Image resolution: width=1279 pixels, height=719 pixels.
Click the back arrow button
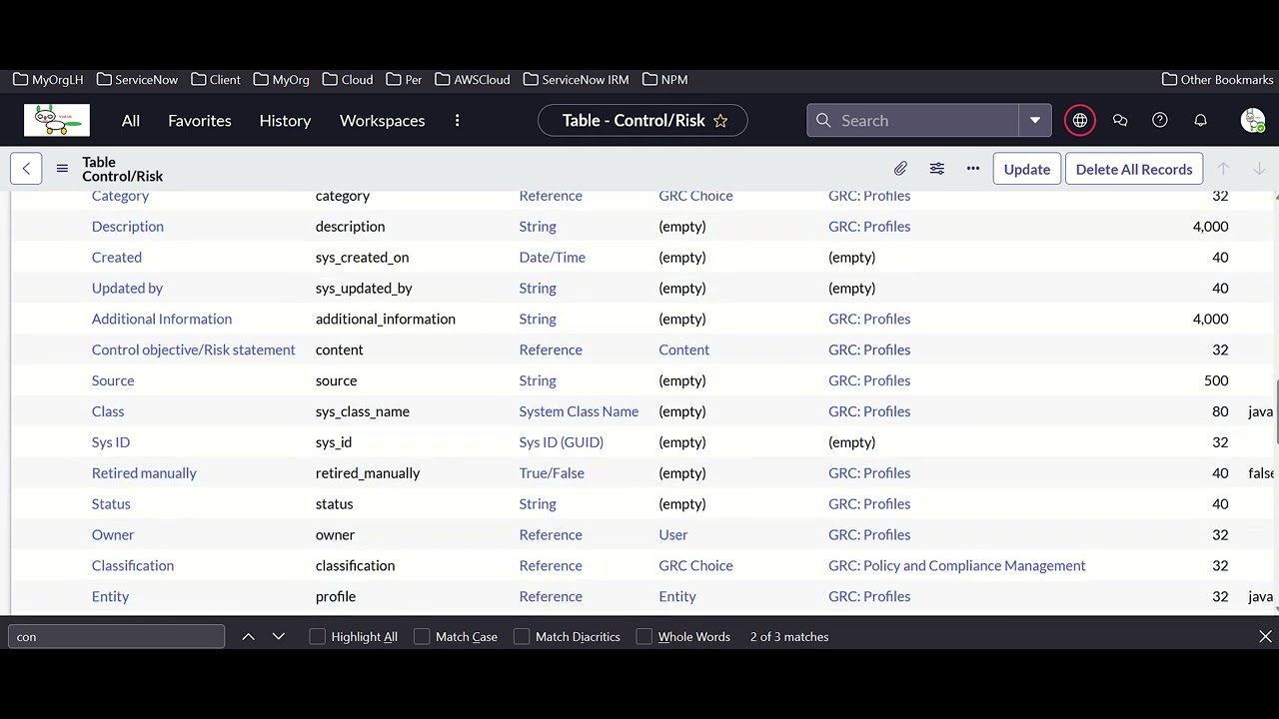[26, 169]
